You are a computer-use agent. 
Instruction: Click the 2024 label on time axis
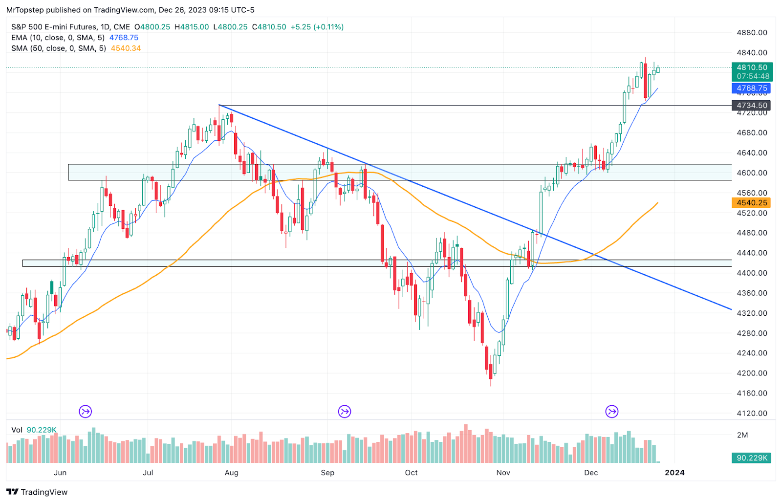(674, 473)
